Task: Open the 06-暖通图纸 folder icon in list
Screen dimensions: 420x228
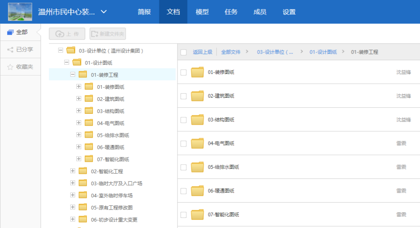Action: (197, 191)
